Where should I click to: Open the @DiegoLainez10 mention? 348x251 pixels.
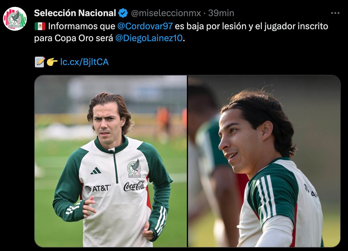point(149,38)
